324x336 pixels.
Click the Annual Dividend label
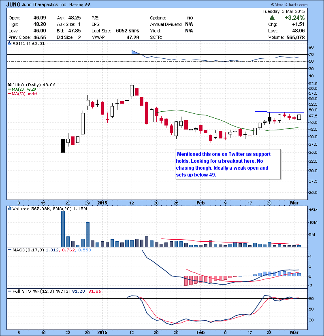coord(166,24)
